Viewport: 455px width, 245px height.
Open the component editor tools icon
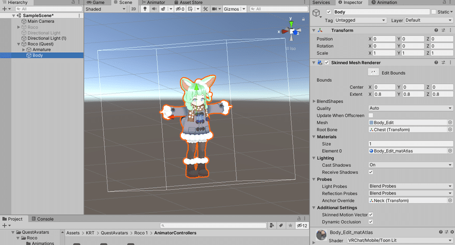click(205, 9)
